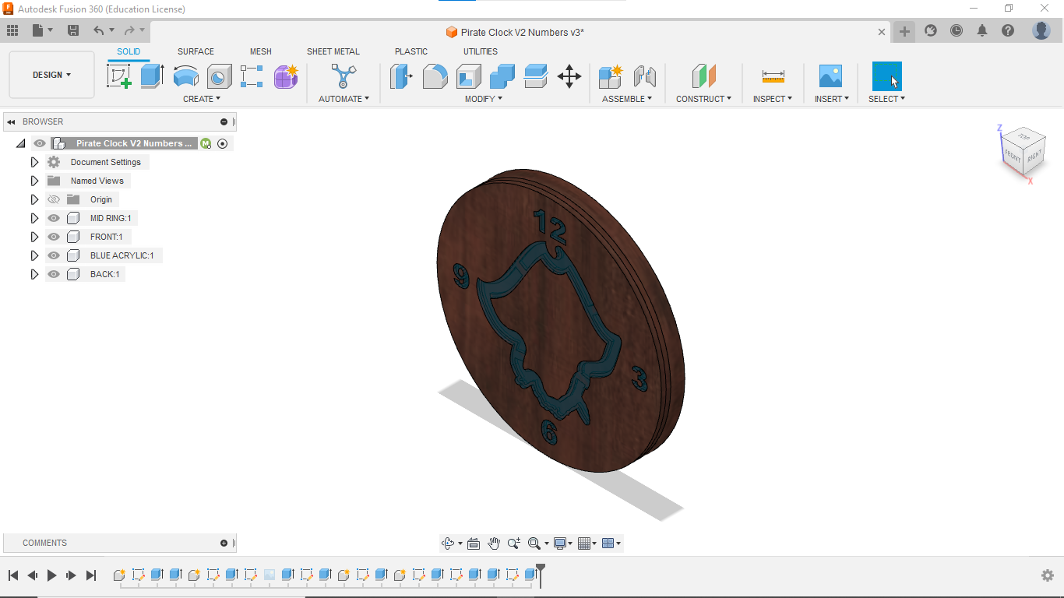Open the CONSTRUCT menu
Screen dimensions: 1064x598
[703, 99]
